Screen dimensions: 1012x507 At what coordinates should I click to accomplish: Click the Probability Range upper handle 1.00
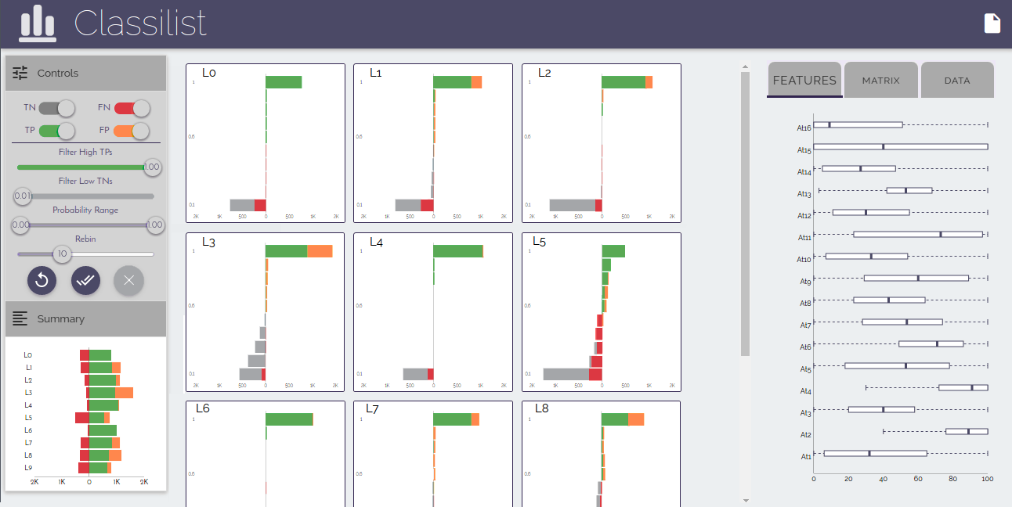(155, 225)
